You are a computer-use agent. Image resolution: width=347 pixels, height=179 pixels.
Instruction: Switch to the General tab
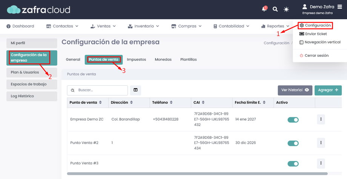point(73,59)
